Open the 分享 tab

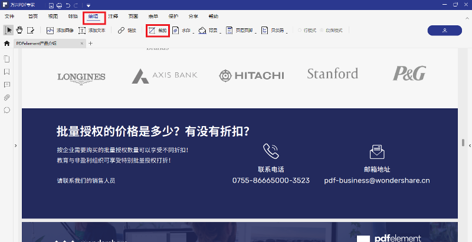coord(194,16)
